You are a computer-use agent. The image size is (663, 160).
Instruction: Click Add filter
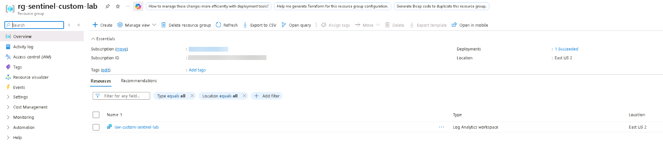click(x=267, y=96)
